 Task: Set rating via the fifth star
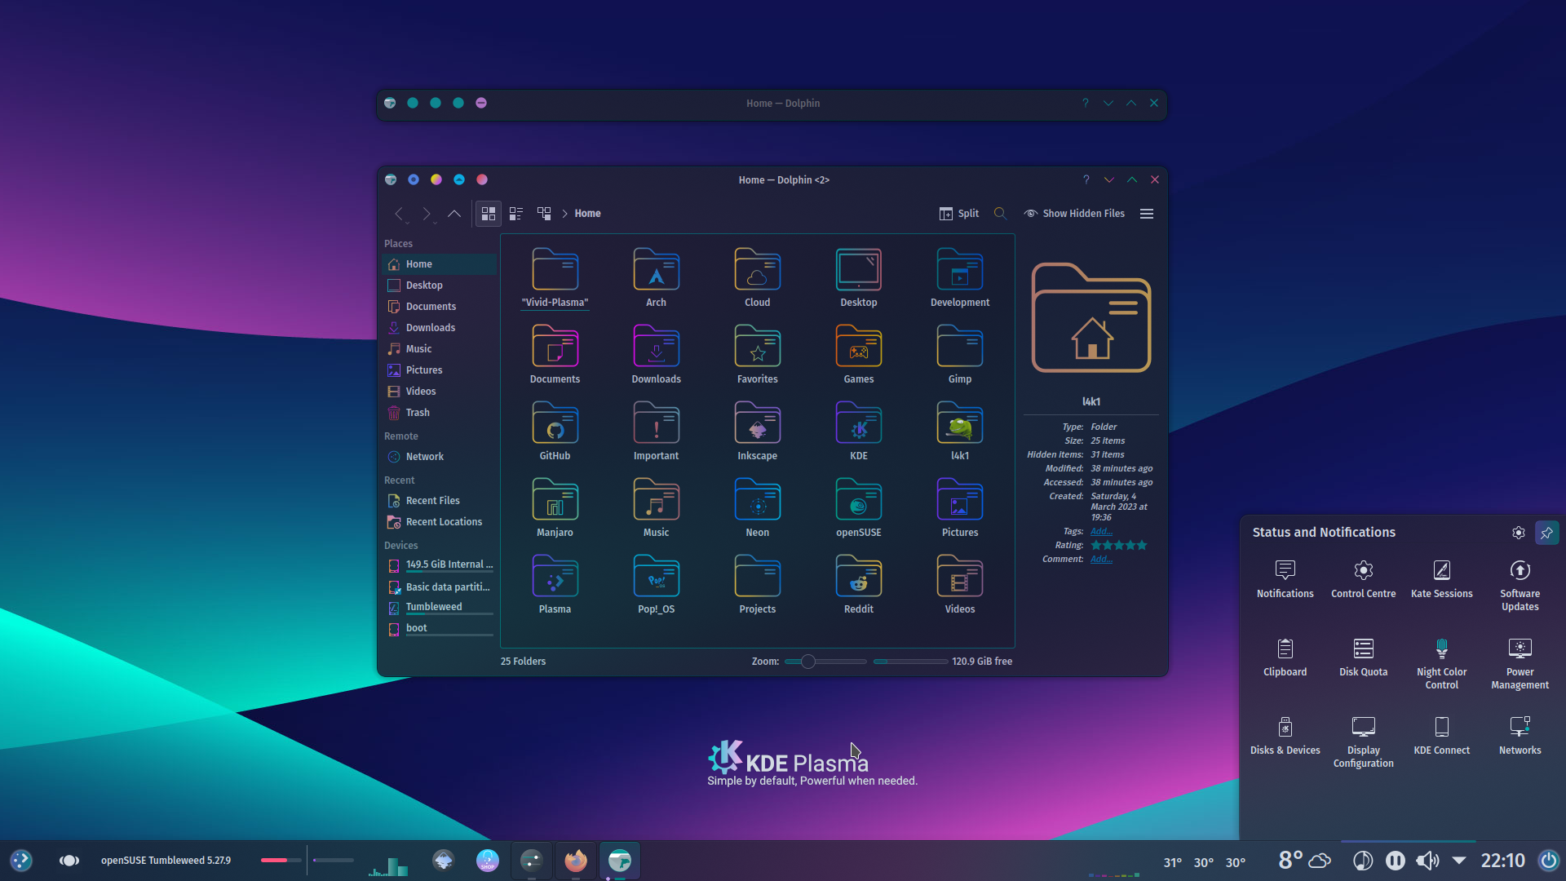coord(1142,545)
